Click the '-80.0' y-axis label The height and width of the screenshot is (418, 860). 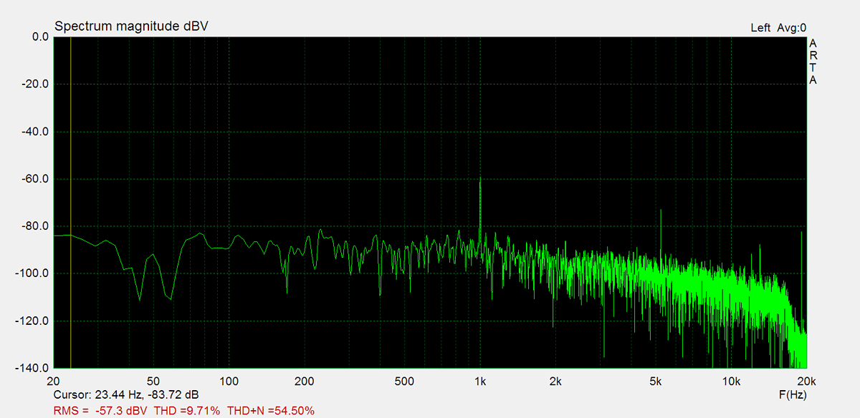[x=34, y=226]
